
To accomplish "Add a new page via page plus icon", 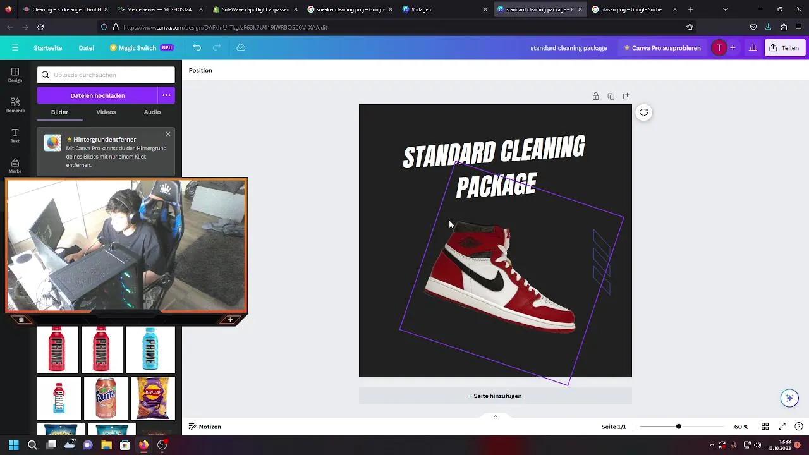I will tap(626, 96).
